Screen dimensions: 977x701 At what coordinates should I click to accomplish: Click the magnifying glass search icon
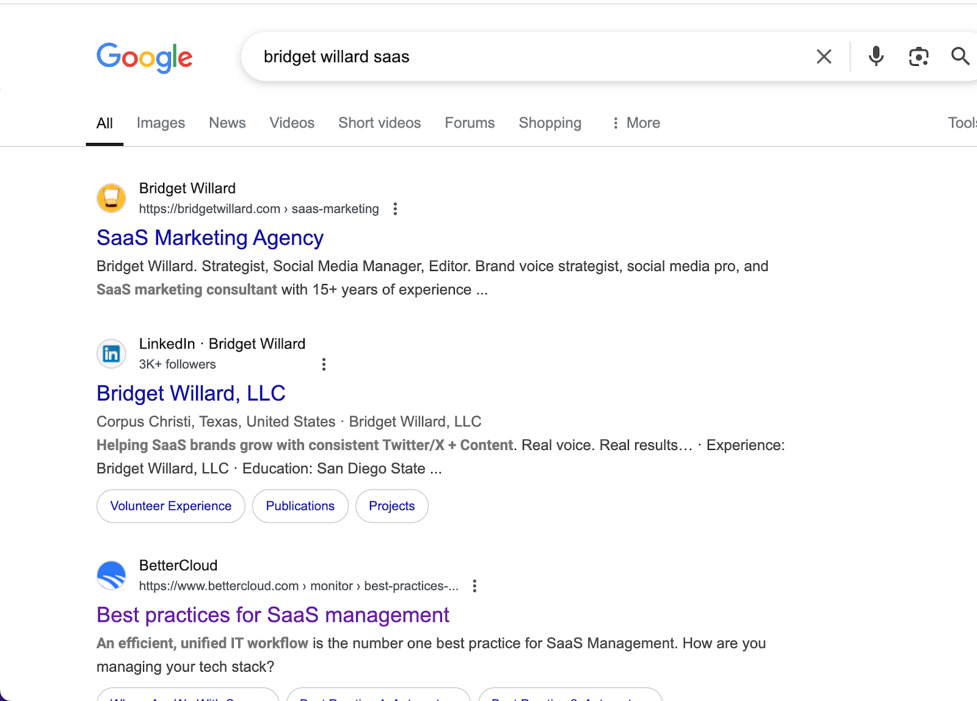960,56
